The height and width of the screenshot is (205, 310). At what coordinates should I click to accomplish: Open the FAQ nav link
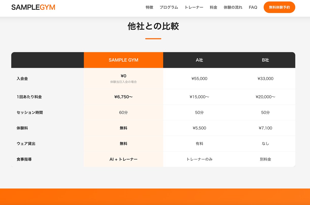coord(253,7)
